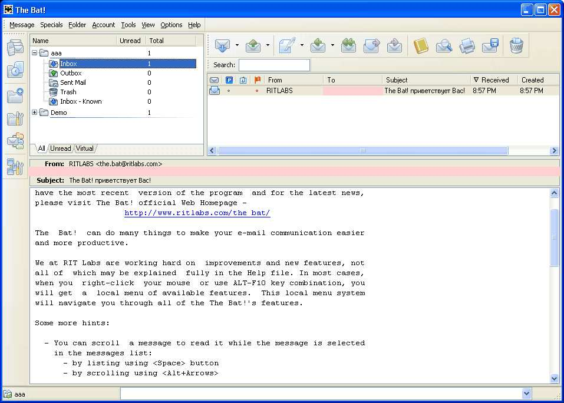564x403 pixels.
Task: Open the dropdown arrow beside Send Queued Mail
Action: coord(268,45)
